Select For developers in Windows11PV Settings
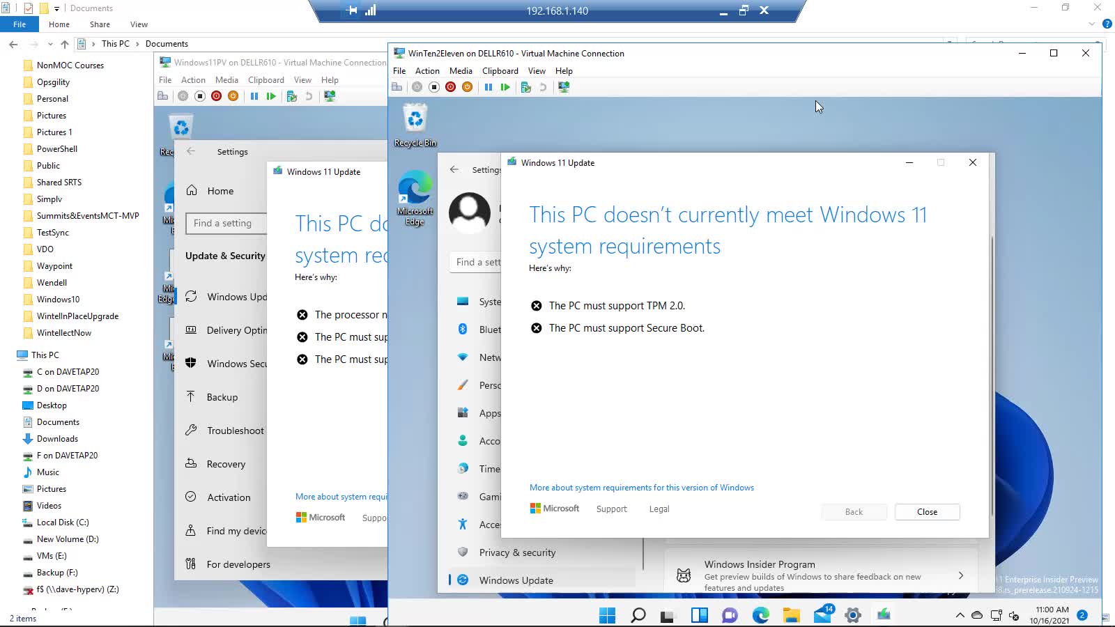This screenshot has width=1115, height=627. pyautogui.click(x=226, y=564)
